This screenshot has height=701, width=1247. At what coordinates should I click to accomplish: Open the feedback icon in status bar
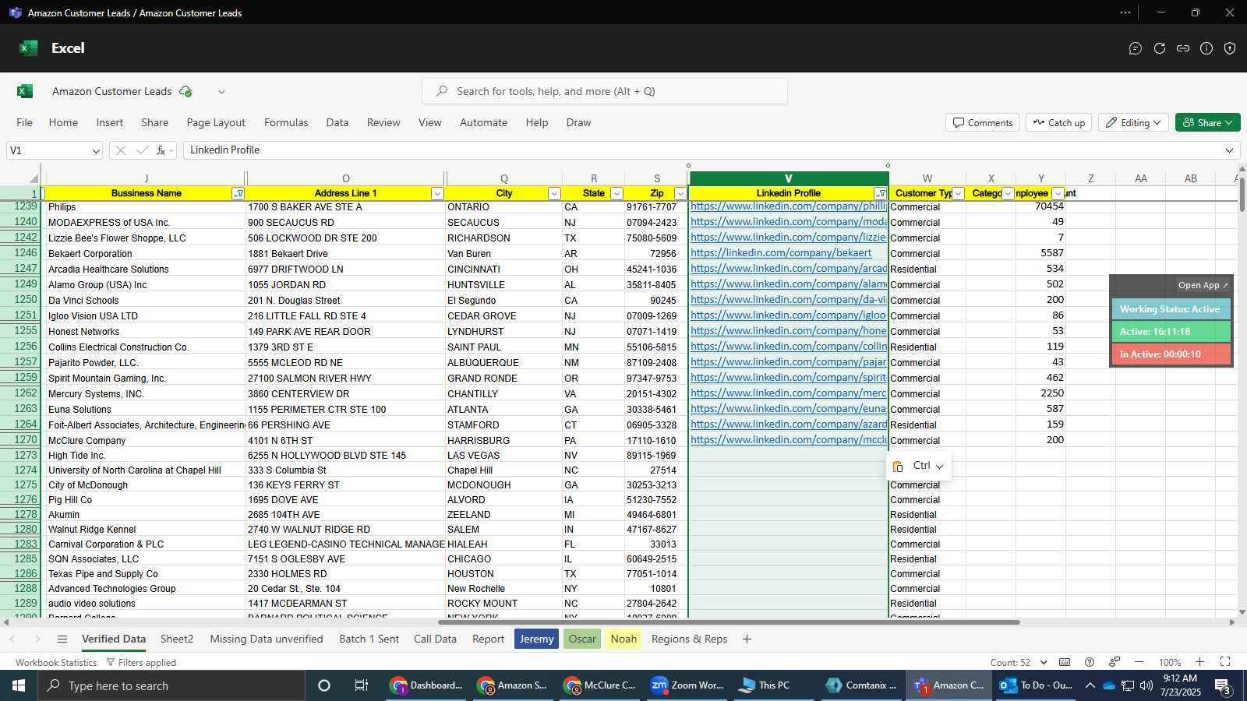pos(1115,662)
